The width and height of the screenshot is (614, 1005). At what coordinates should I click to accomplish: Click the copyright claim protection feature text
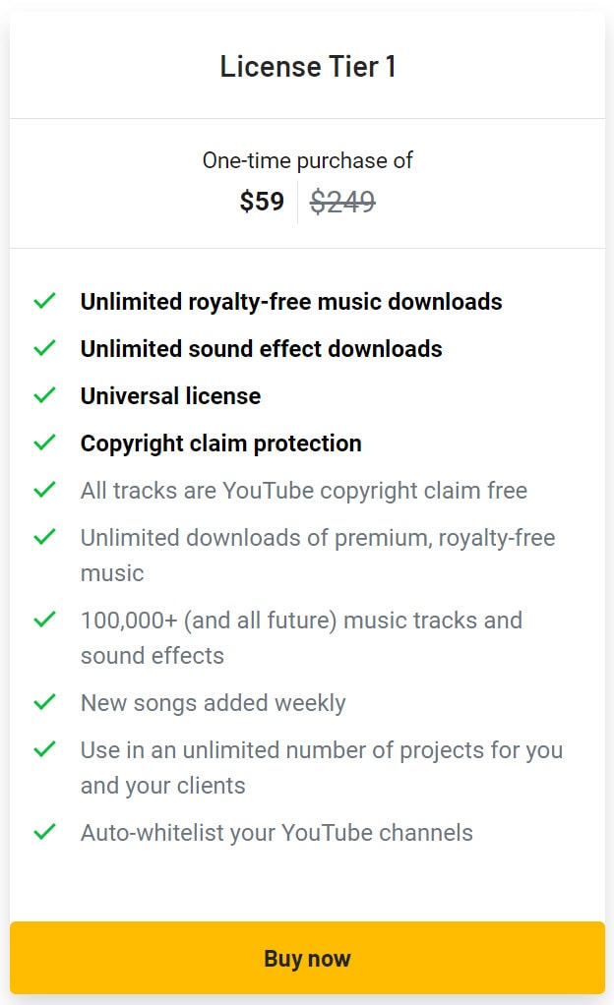click(x=220, y=443)
